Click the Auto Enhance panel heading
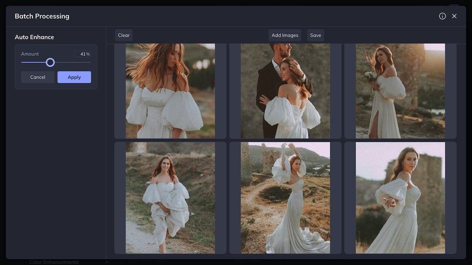 34,37
